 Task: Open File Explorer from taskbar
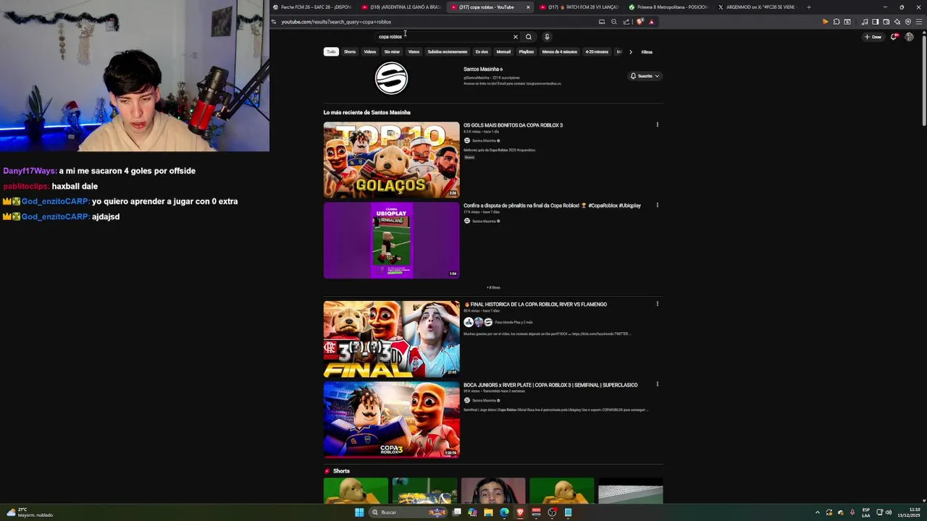click(489, 512)
